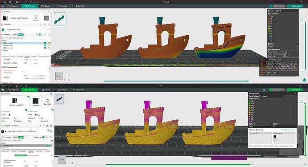Toggle the Advanced switch in the bottom window
308x167 pixels.
[44, 137]
